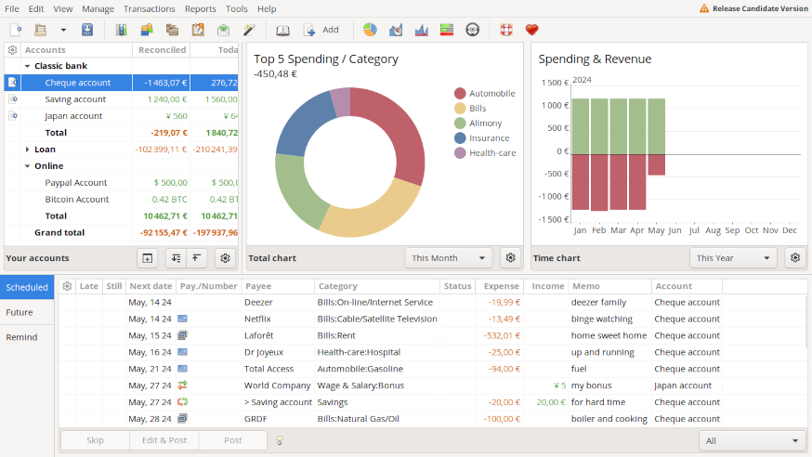Click the auto-assign magic wand icon
Image resolution: width=812 pixels, height=457 pixels.
[x=249, y=30]
